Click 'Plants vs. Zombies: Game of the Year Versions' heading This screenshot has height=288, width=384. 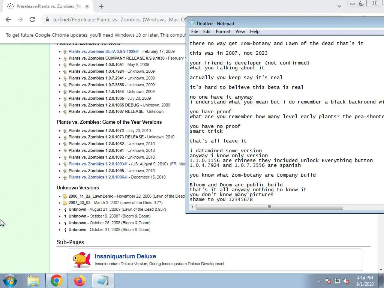pos(109,122)
